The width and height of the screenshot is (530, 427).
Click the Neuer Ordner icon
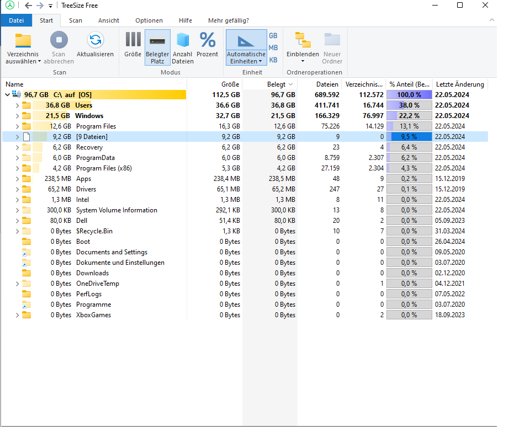coord(332,40)
